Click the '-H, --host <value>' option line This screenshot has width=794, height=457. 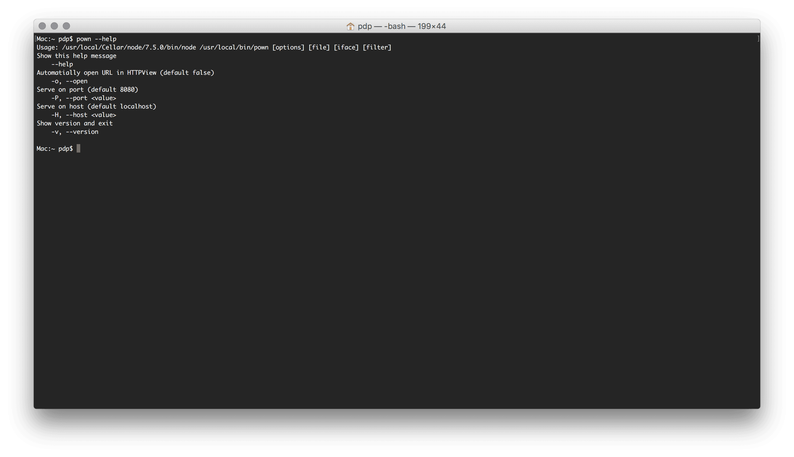84,115
